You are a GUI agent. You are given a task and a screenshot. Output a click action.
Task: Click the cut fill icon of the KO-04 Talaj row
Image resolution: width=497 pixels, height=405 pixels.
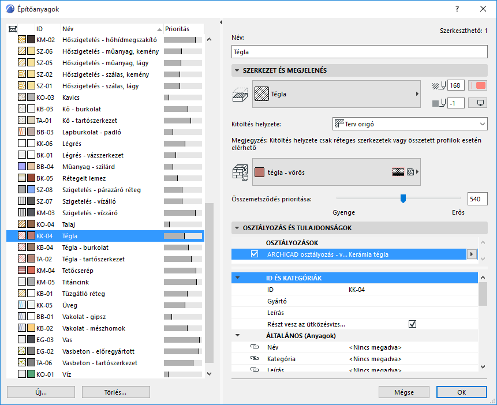point(22,224)
